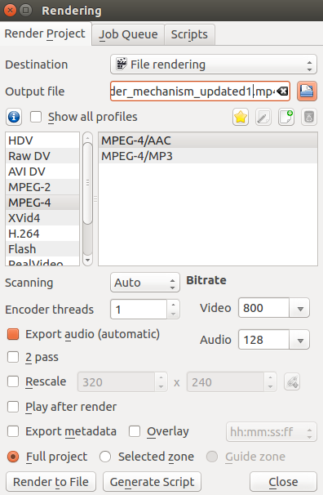Check Play after render
The height and width of the screenshot is (495, 323).
[x=13, y=407]
